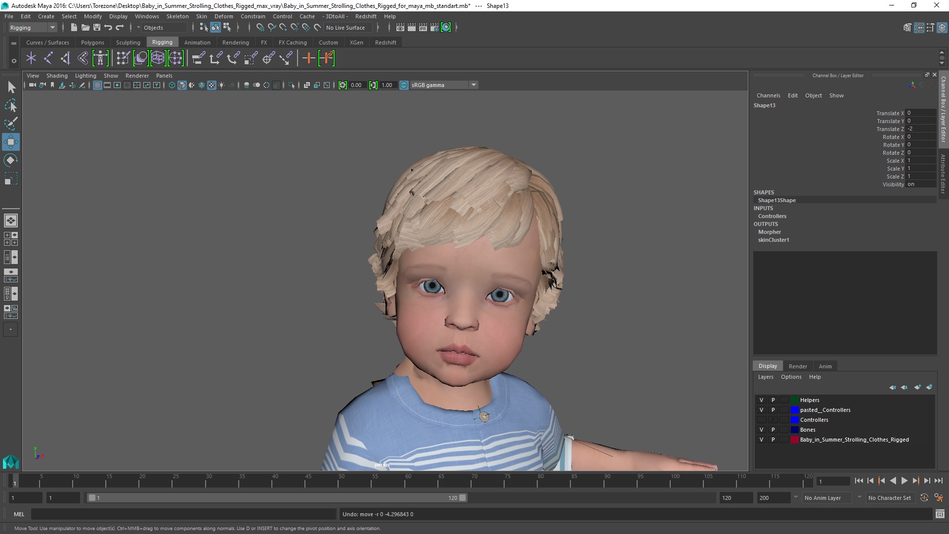Start IPR render of current frame

(423, 28)
